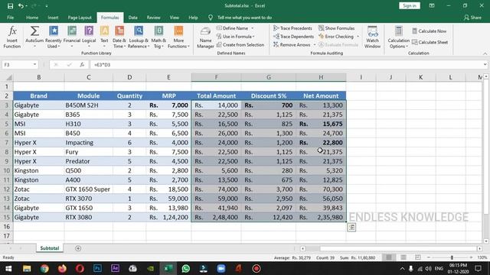Open the AutoSum function button
The height and width of the screenshot is (275, 490).
point(34,37)
